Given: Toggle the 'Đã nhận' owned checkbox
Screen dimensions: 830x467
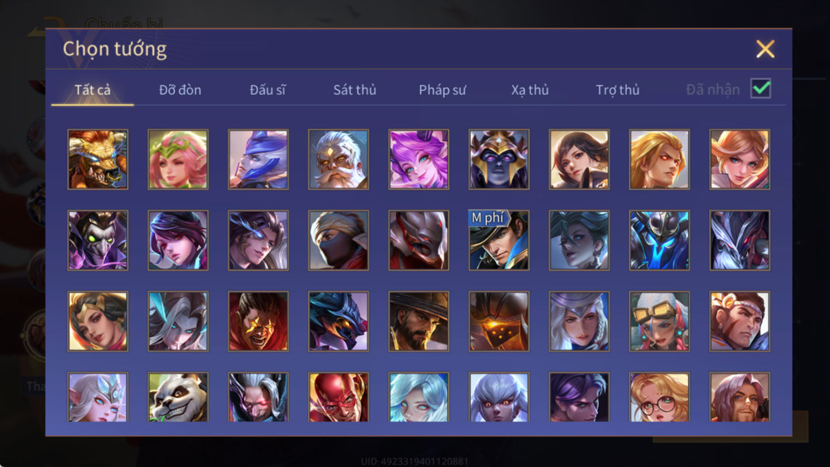Looking at the screenshot, I should pyautogui.click(x=760, y=89).
